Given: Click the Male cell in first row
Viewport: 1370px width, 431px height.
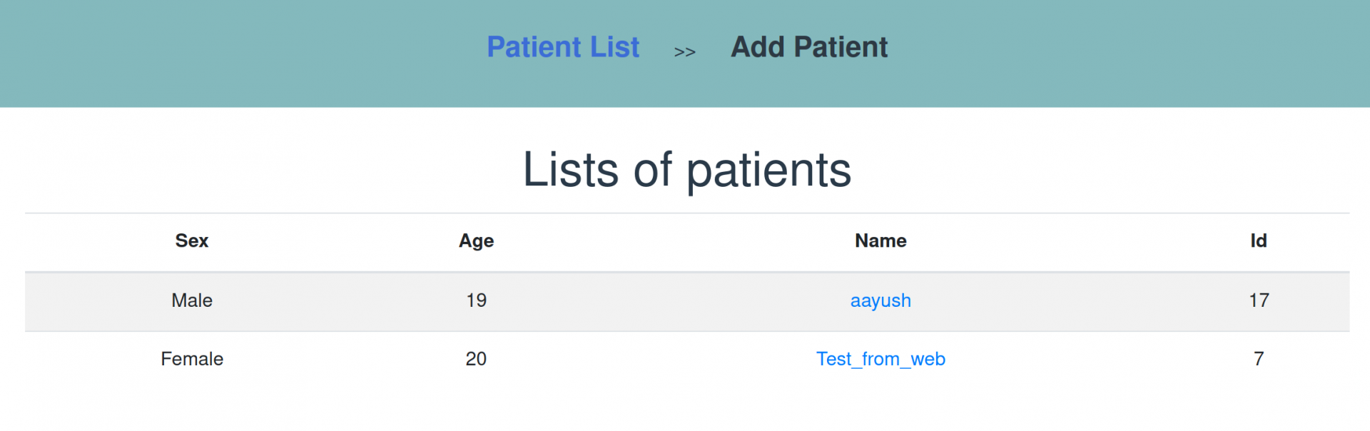Looking at the screenshot, I should point(192,300).
